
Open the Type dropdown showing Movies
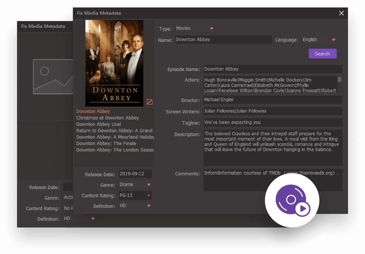coord(195,28)
